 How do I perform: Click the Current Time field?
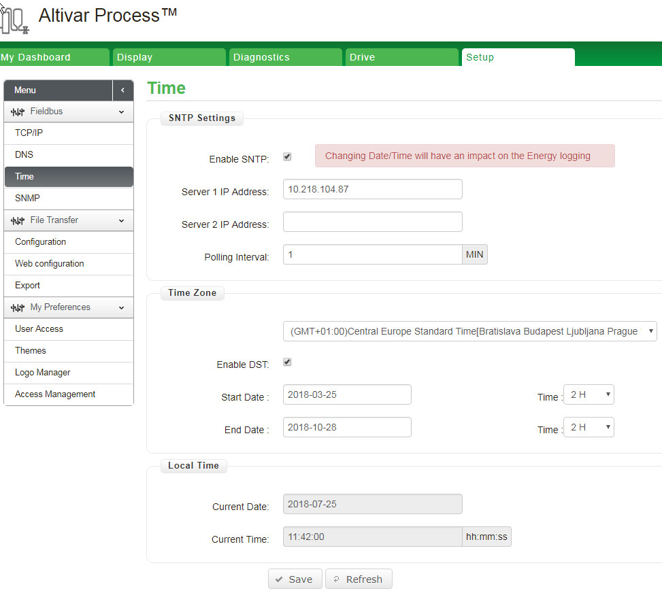point(373,537)
